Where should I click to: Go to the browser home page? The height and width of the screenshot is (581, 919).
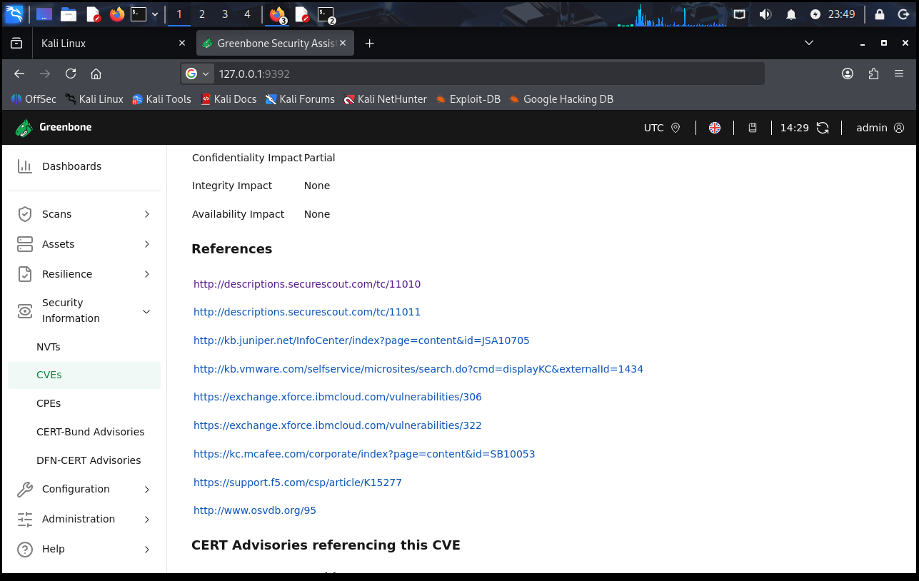coord(96,74)
